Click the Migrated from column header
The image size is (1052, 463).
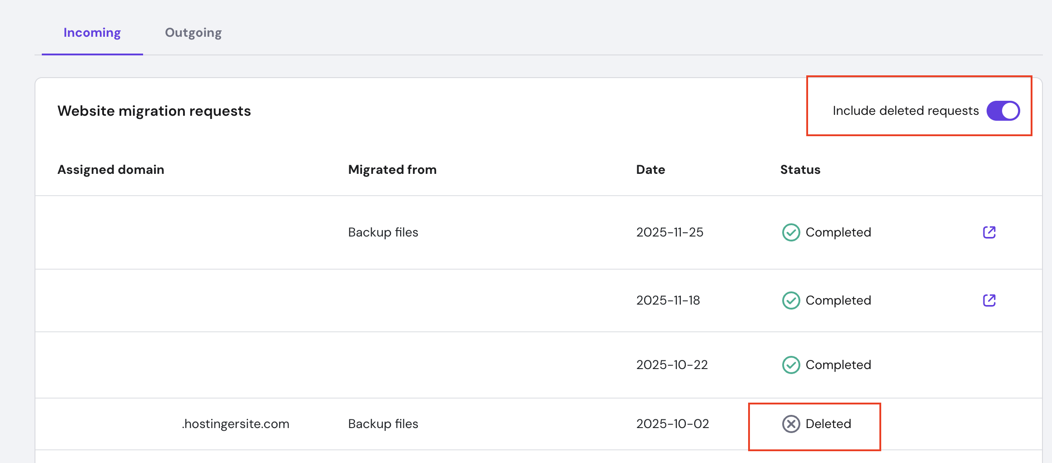click(392, 170)
